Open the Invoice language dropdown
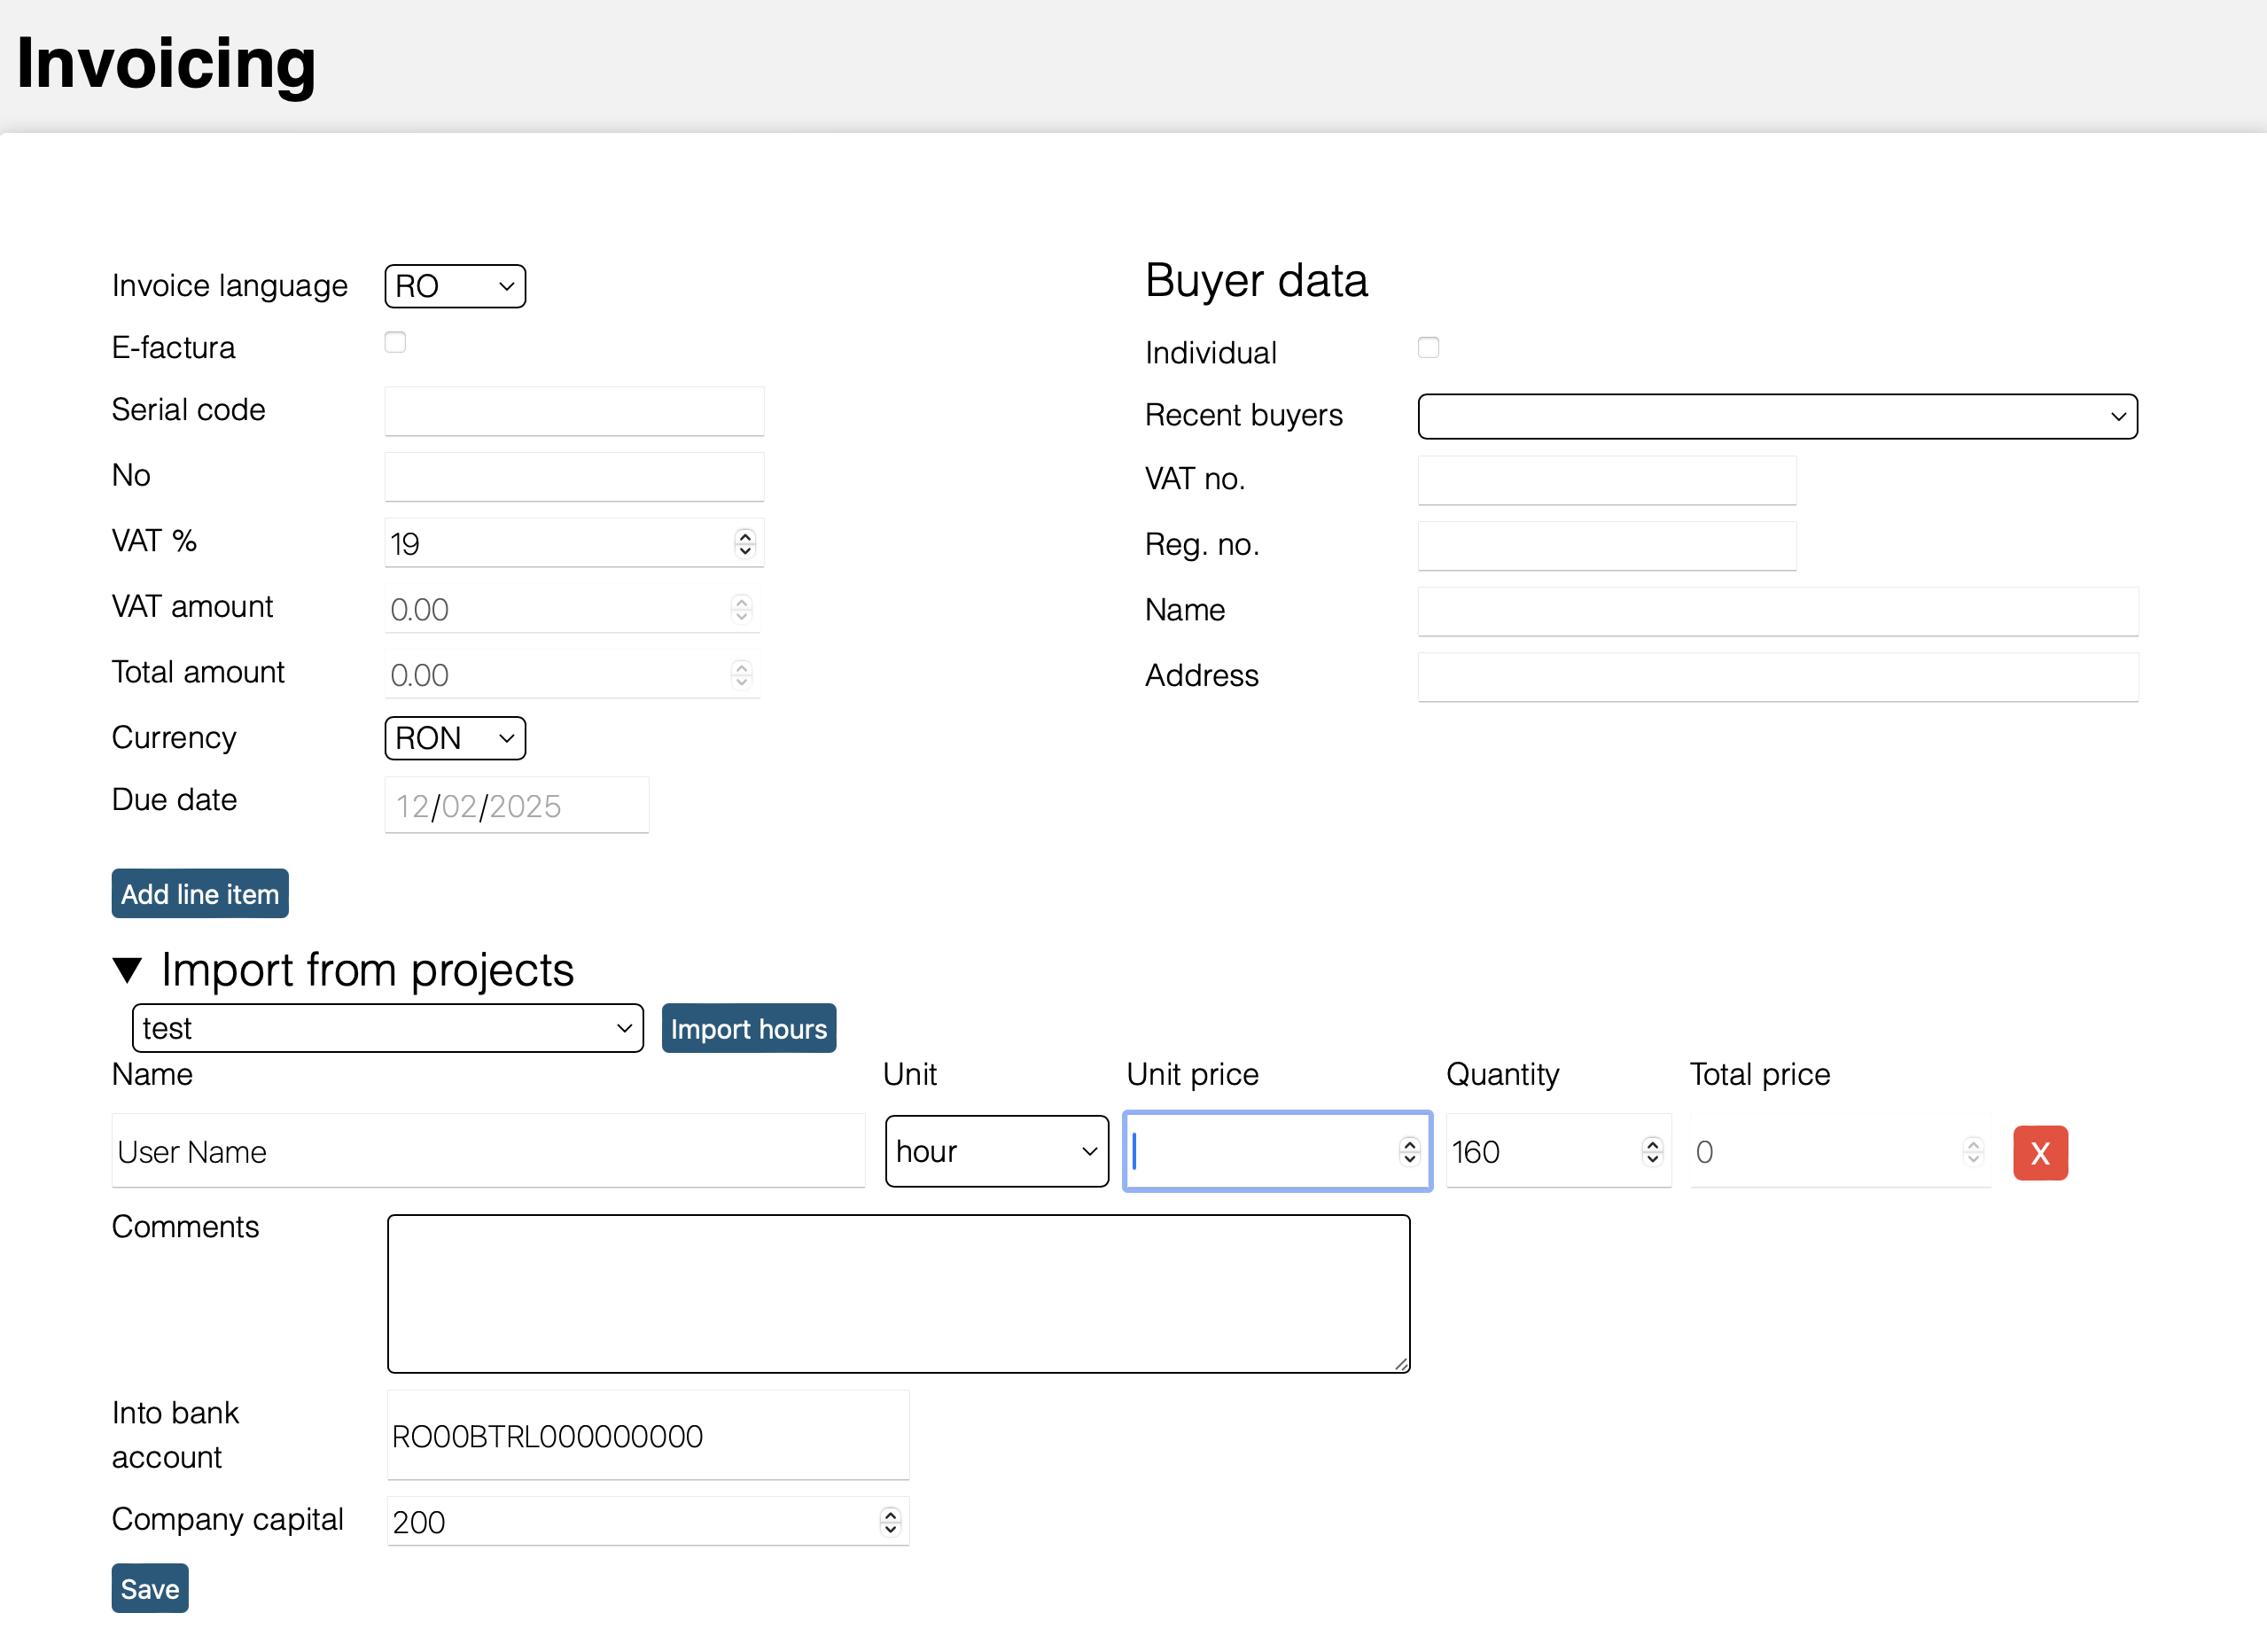Screen dimensions: 2267x1652 click(x=455, y=286)
